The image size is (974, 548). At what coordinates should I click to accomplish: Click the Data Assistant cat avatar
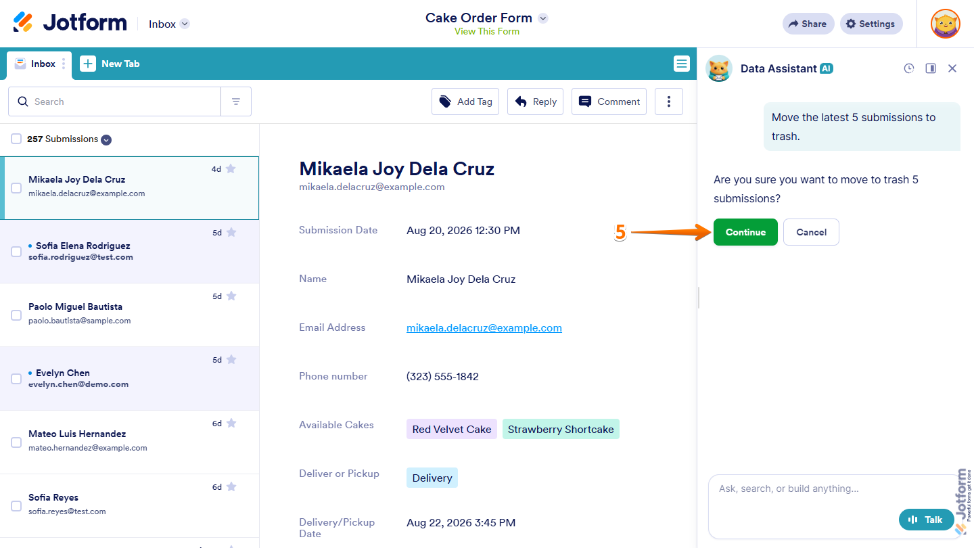click(x=719, y=68)
